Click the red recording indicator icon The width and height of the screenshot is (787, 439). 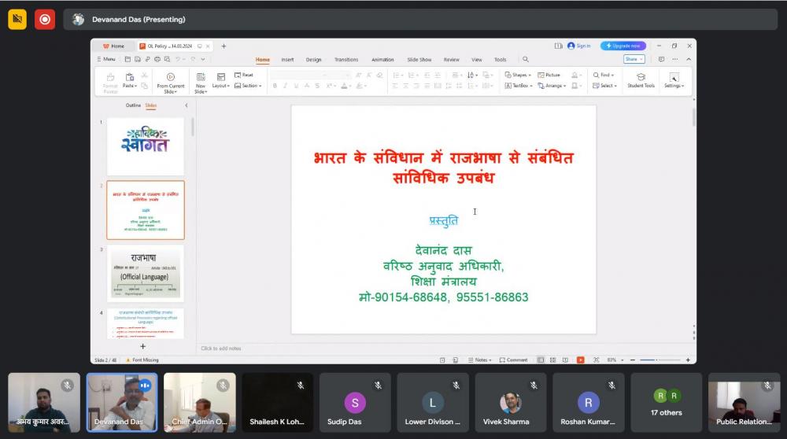pos(45,20)
